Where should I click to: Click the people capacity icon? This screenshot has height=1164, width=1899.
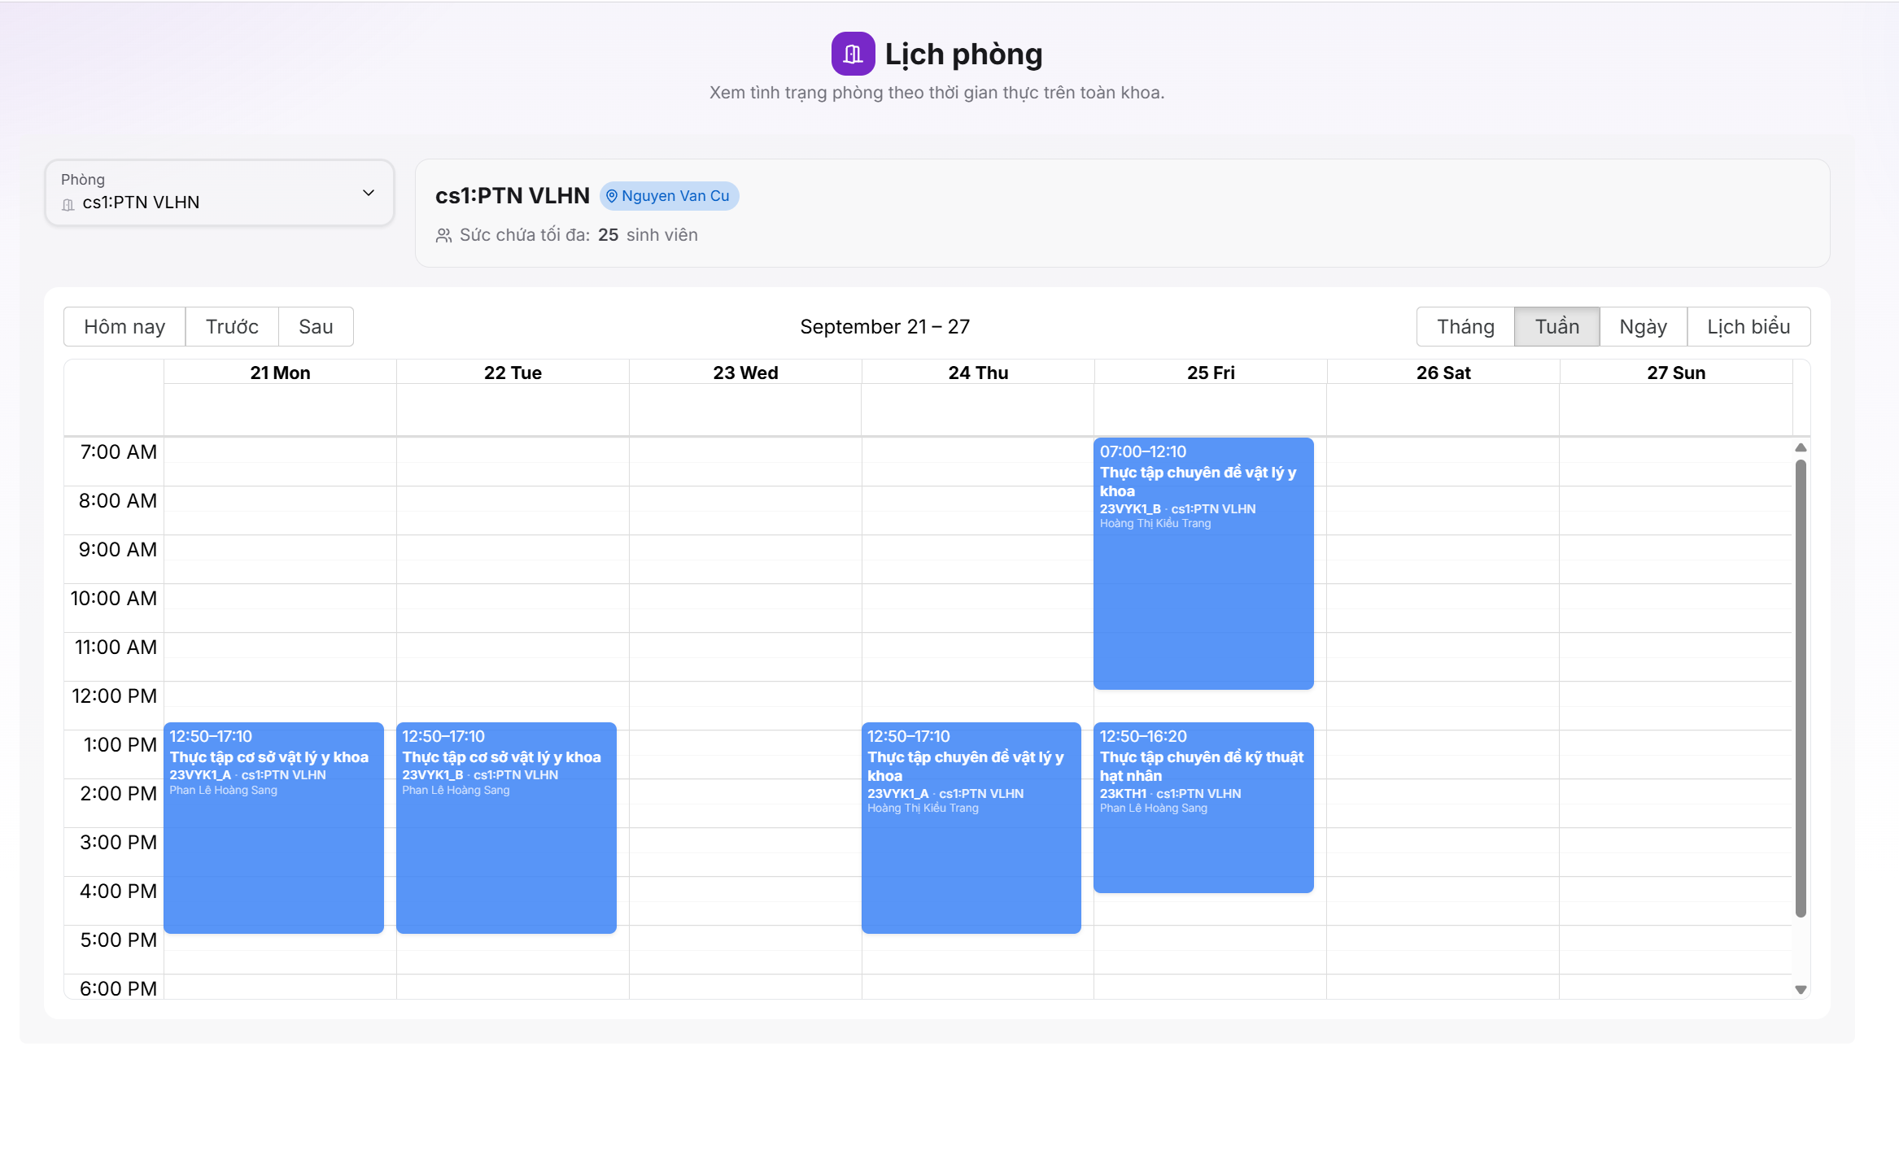point(443,236)
